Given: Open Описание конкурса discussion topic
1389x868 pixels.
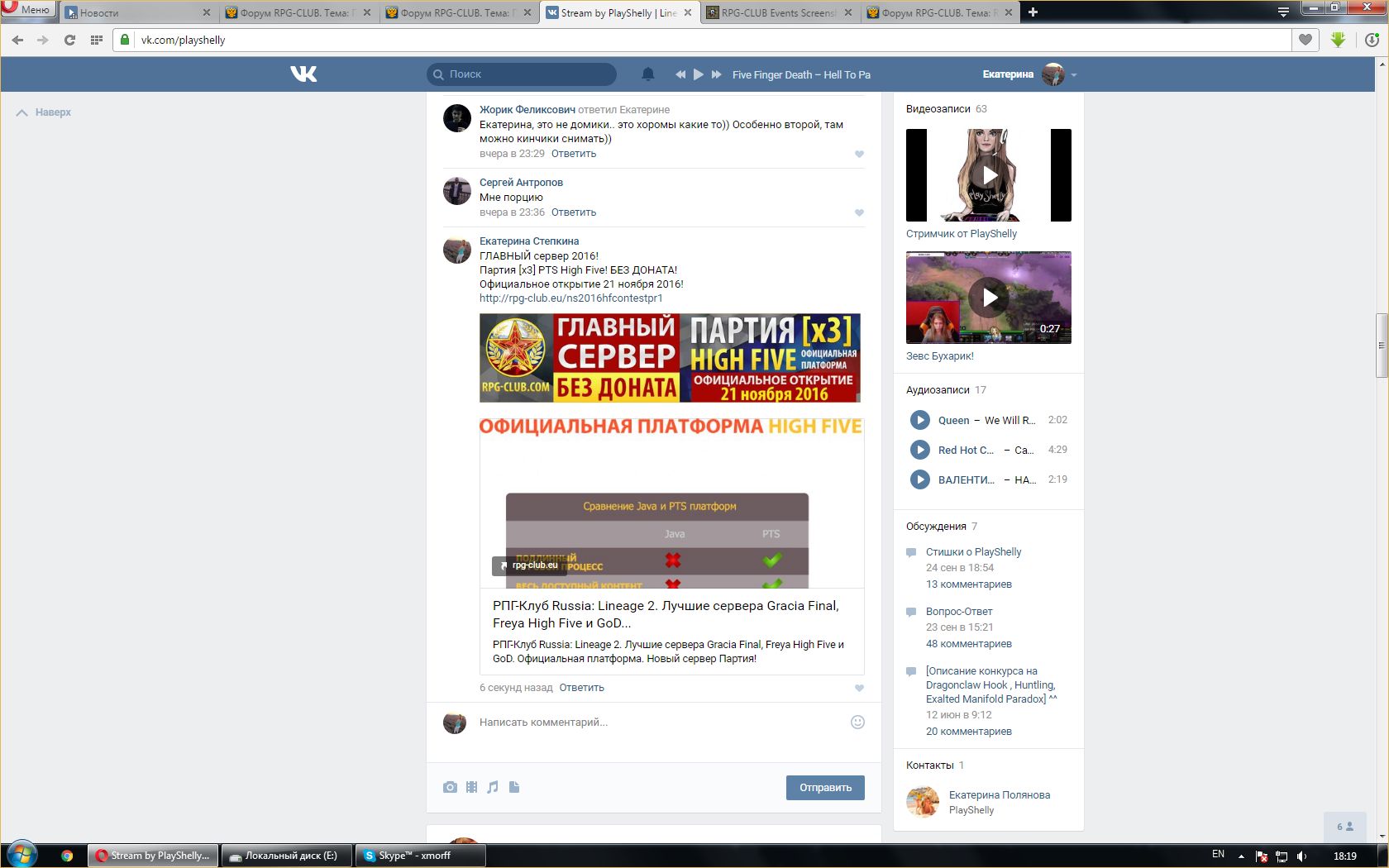Looking at the screenshot, I should point(991,685).
